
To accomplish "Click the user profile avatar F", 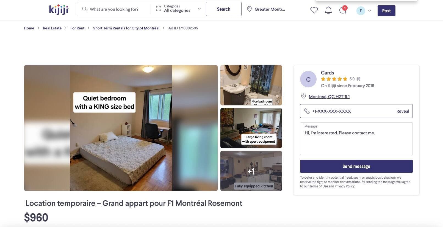I will pos(361,11).
